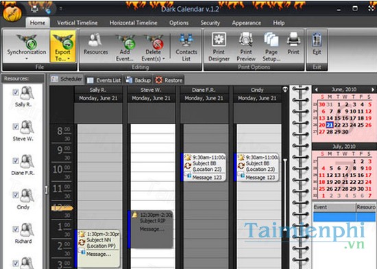Click recurrence icon on Diane's Subject BB event
Screen dimensions: 377x269
pos(188,165)
